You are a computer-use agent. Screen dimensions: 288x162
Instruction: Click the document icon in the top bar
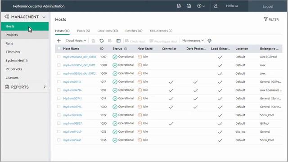pos(179,6)
